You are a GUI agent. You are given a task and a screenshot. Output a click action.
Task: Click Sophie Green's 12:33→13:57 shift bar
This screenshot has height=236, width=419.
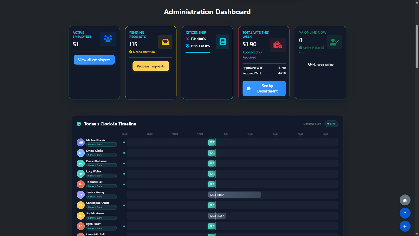pyautogui.click(x=217, y=216)
